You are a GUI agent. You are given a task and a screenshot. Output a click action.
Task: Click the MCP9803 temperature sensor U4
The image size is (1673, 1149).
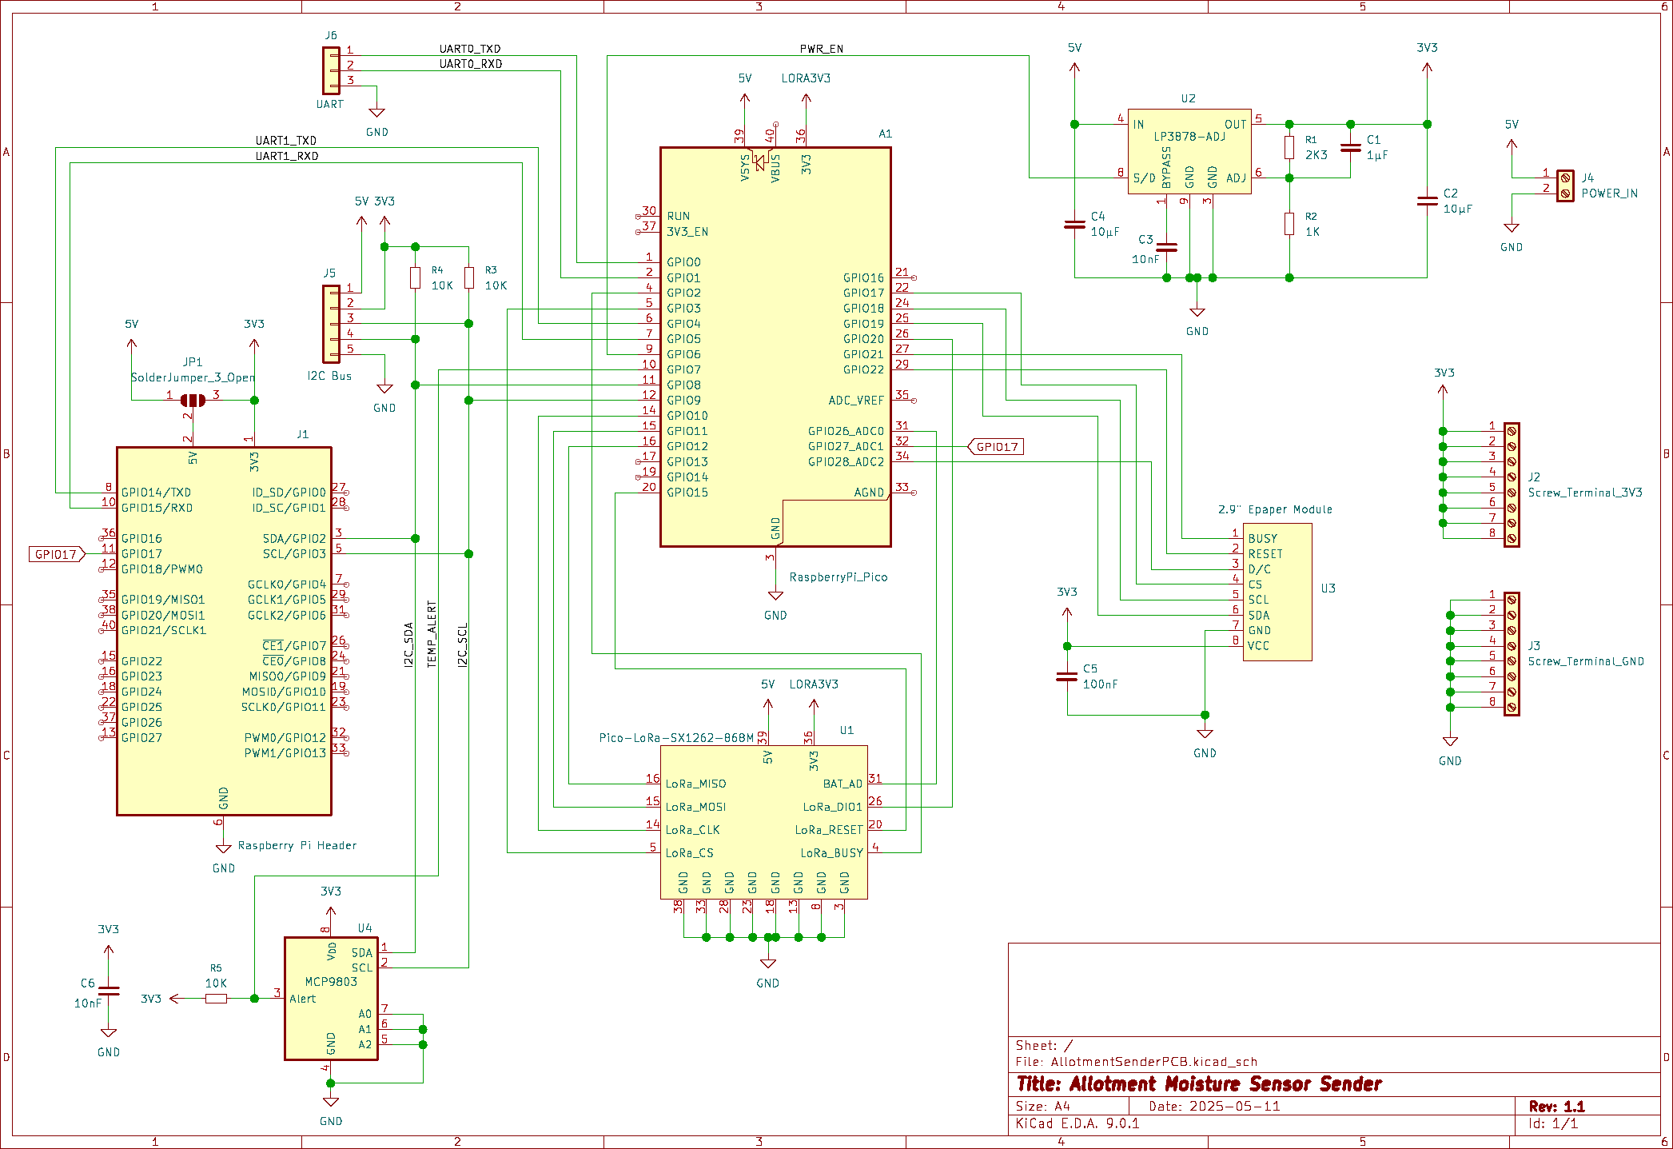point(331,999)
